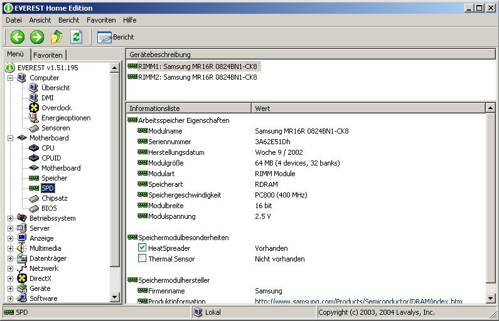Expand the Datenträger node
The image size is (499, 321).
pyautogui.click(x=10, y=258)
